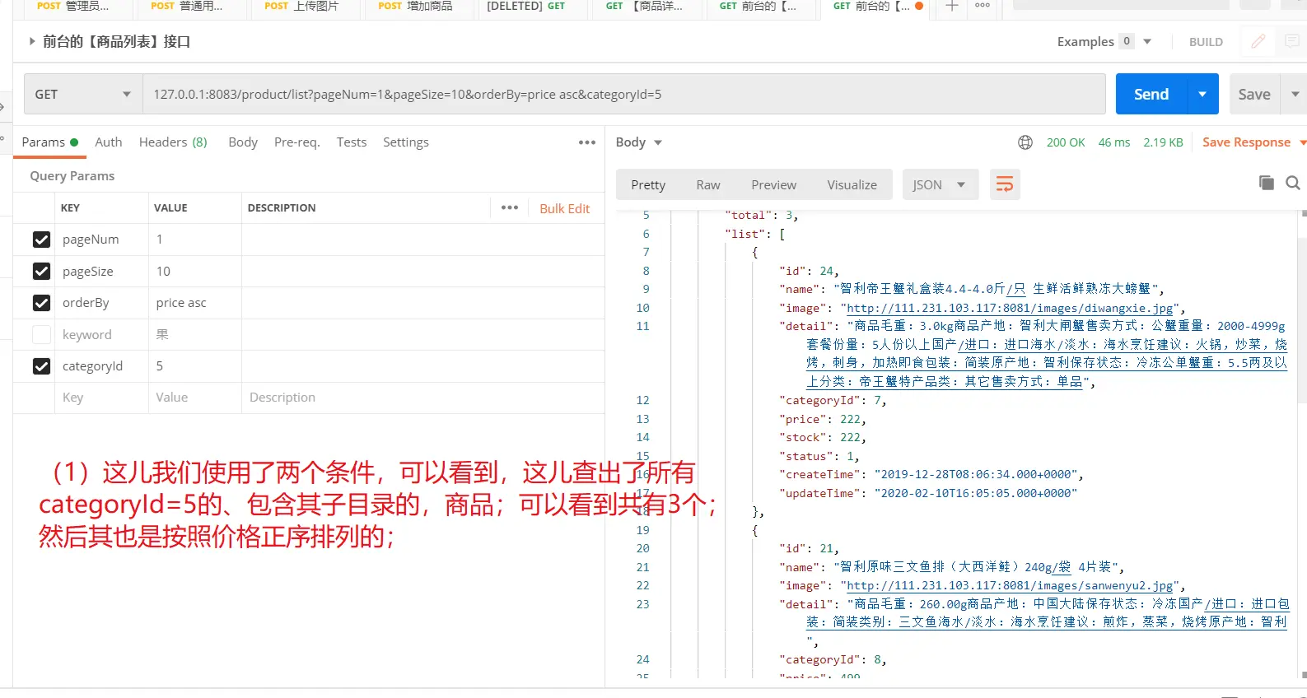
Task: Enable the keyword parameter checkbox
Action: click(x=41, y=335)
